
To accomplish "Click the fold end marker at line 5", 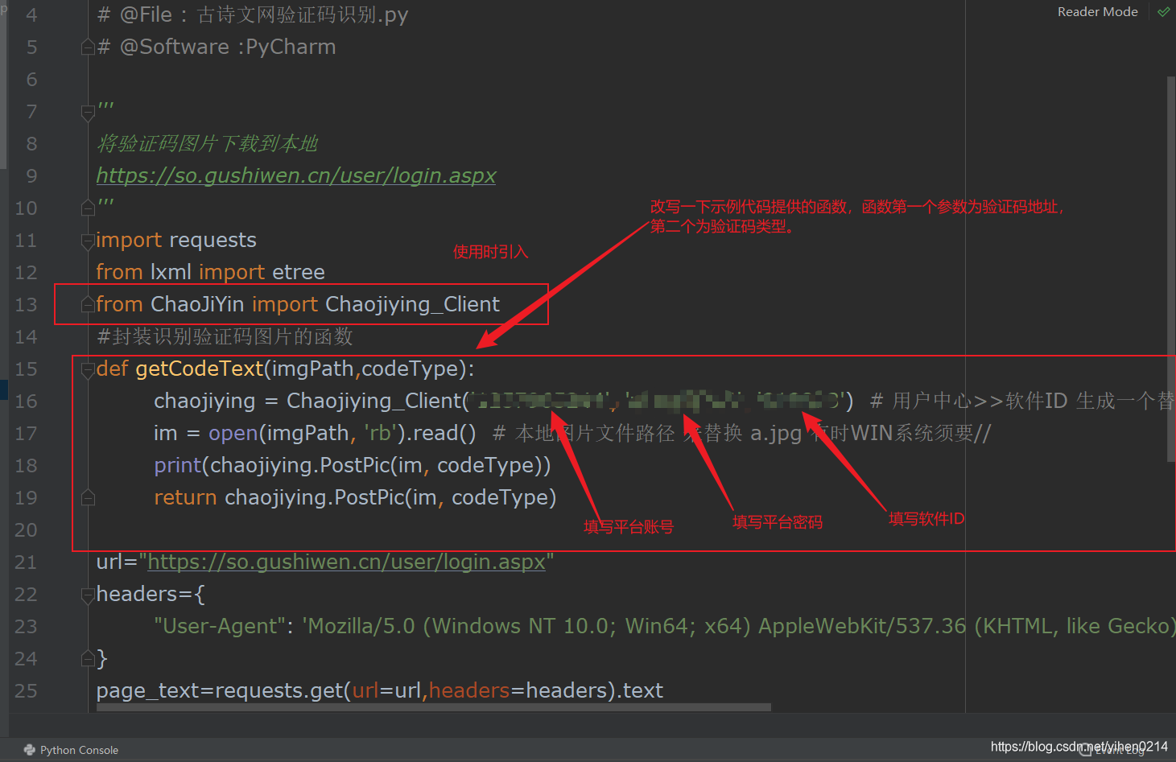I will [x=89, y=47].
